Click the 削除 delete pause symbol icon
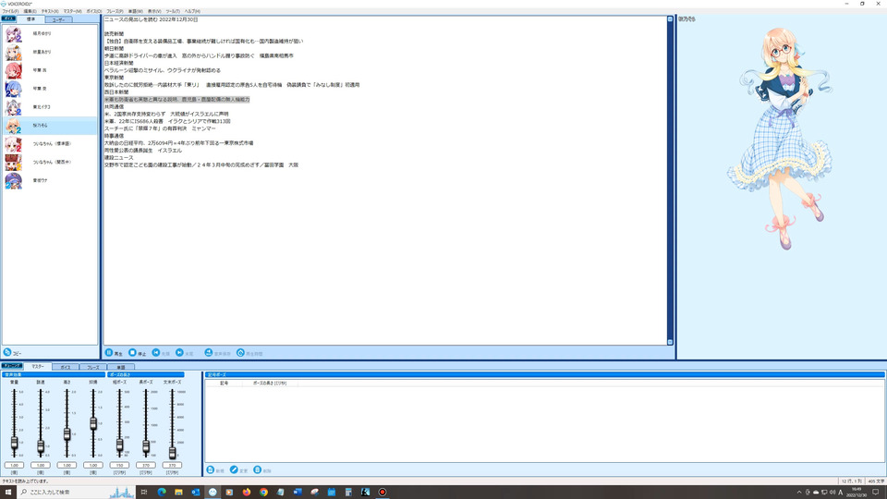This screenshot has height=499, width=887. pyautogui.click(x=258, y=470)
